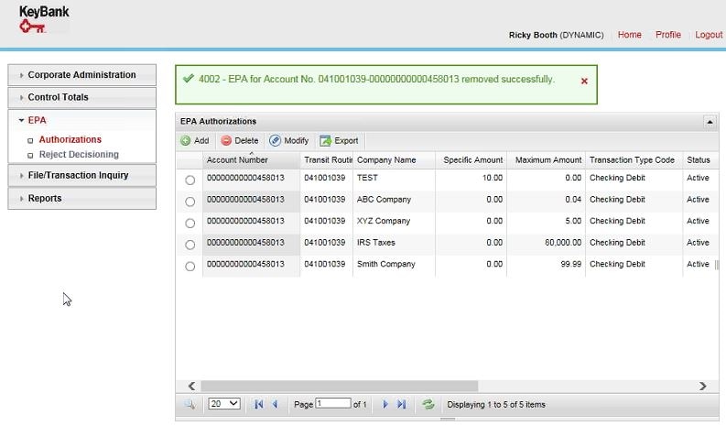Screen dimensions: 726x426
Task: Sort by Specific Amount column header
Action: [471, 160]
